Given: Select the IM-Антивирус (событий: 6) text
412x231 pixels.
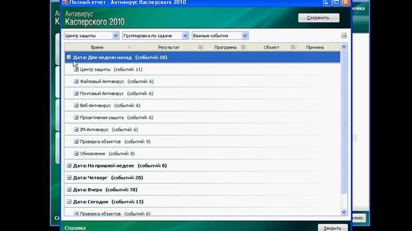Looking at the screenshot, I should (109, 130).
